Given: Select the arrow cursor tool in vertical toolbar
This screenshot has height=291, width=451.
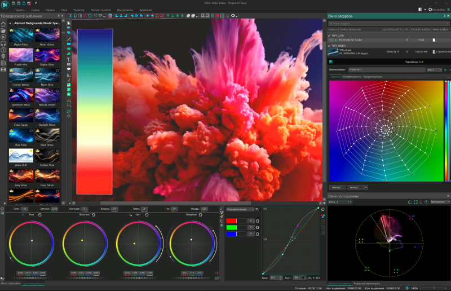Looking at the screenshot, I should pos(69,23).
